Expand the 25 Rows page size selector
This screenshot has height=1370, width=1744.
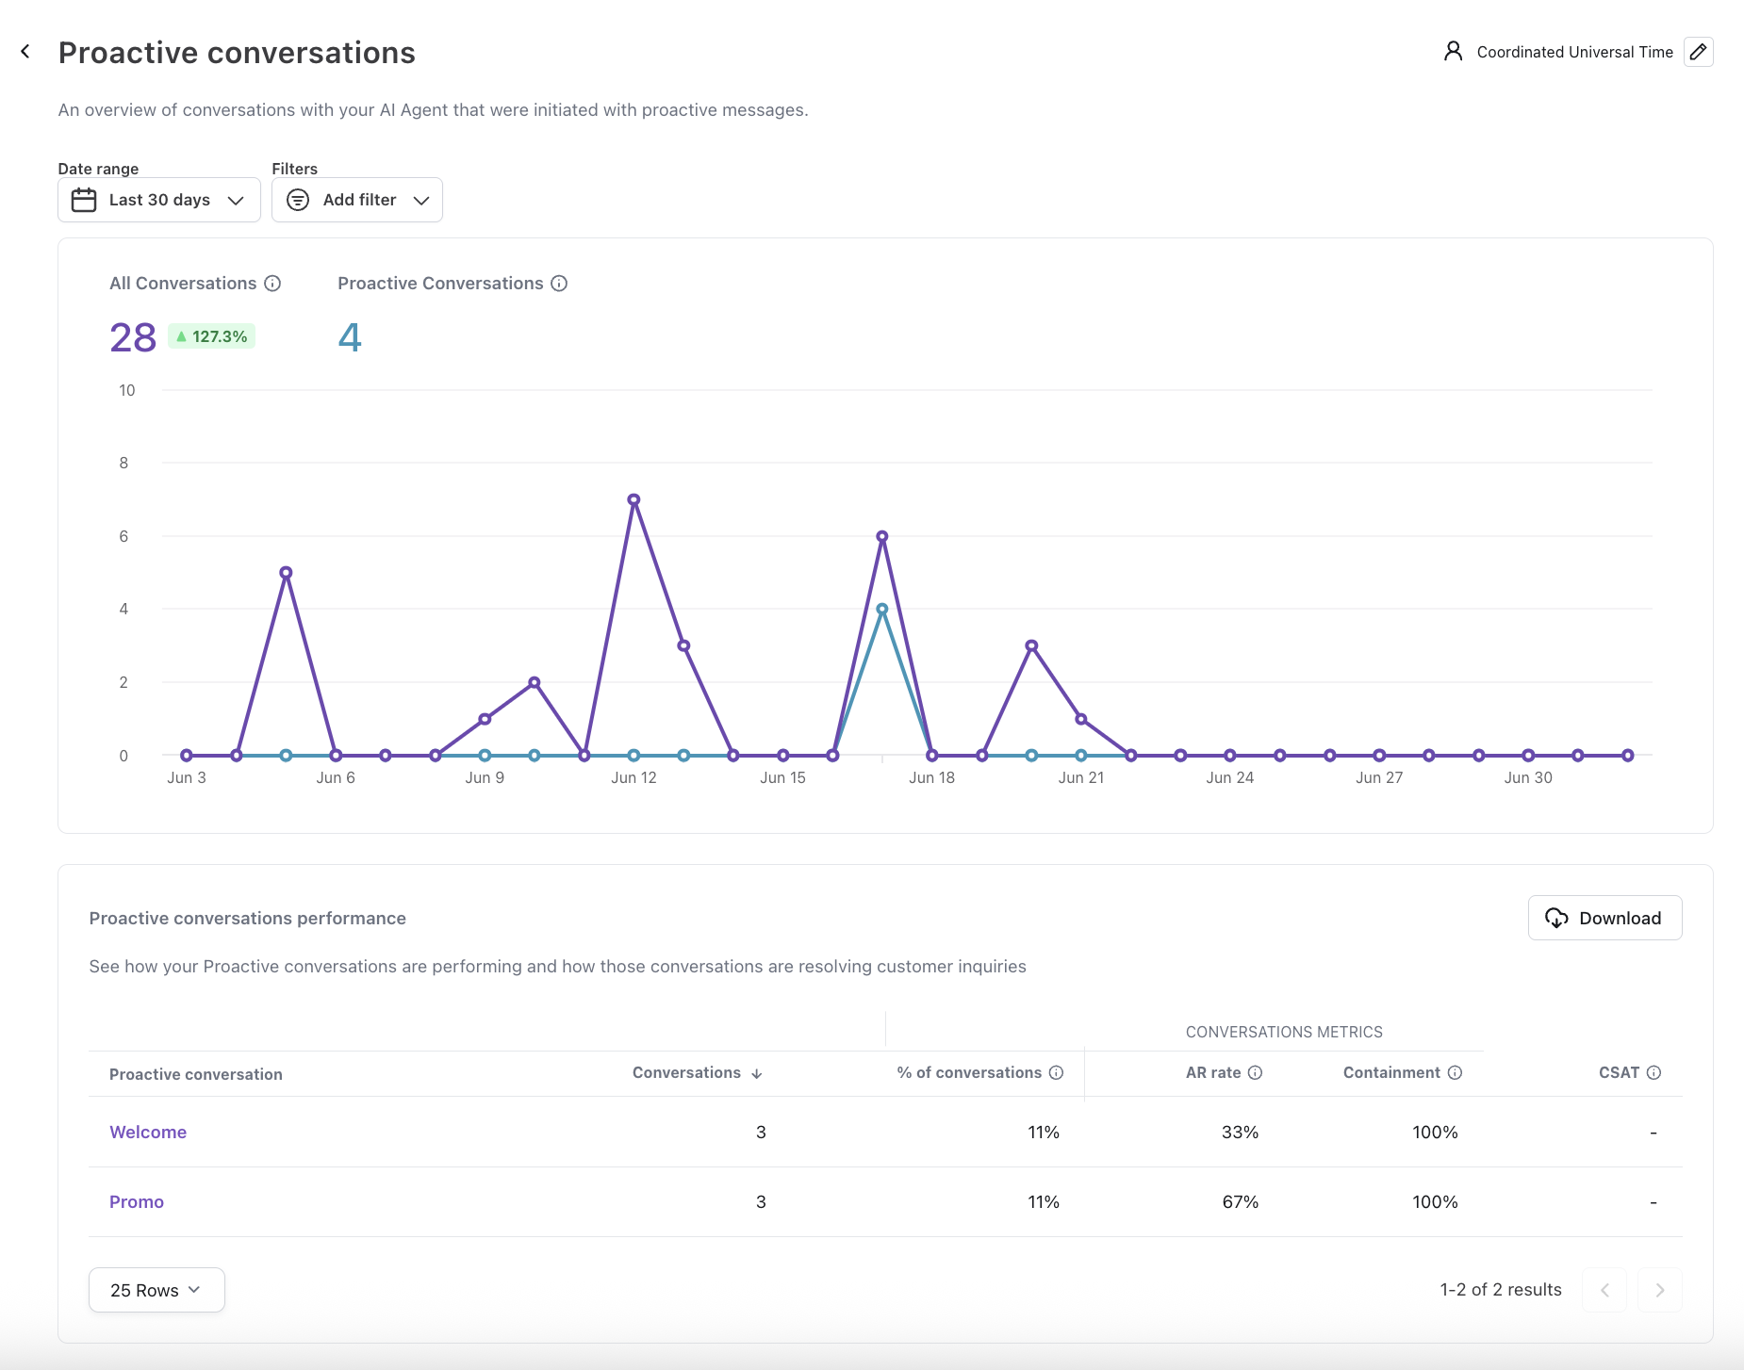click(156, 1290)
